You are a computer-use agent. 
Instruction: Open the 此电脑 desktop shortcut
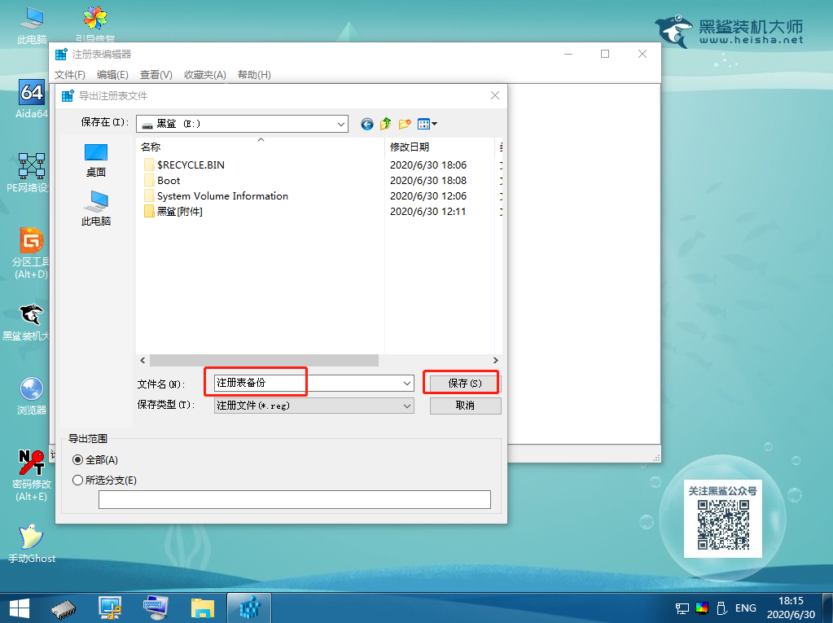(32, 24)
